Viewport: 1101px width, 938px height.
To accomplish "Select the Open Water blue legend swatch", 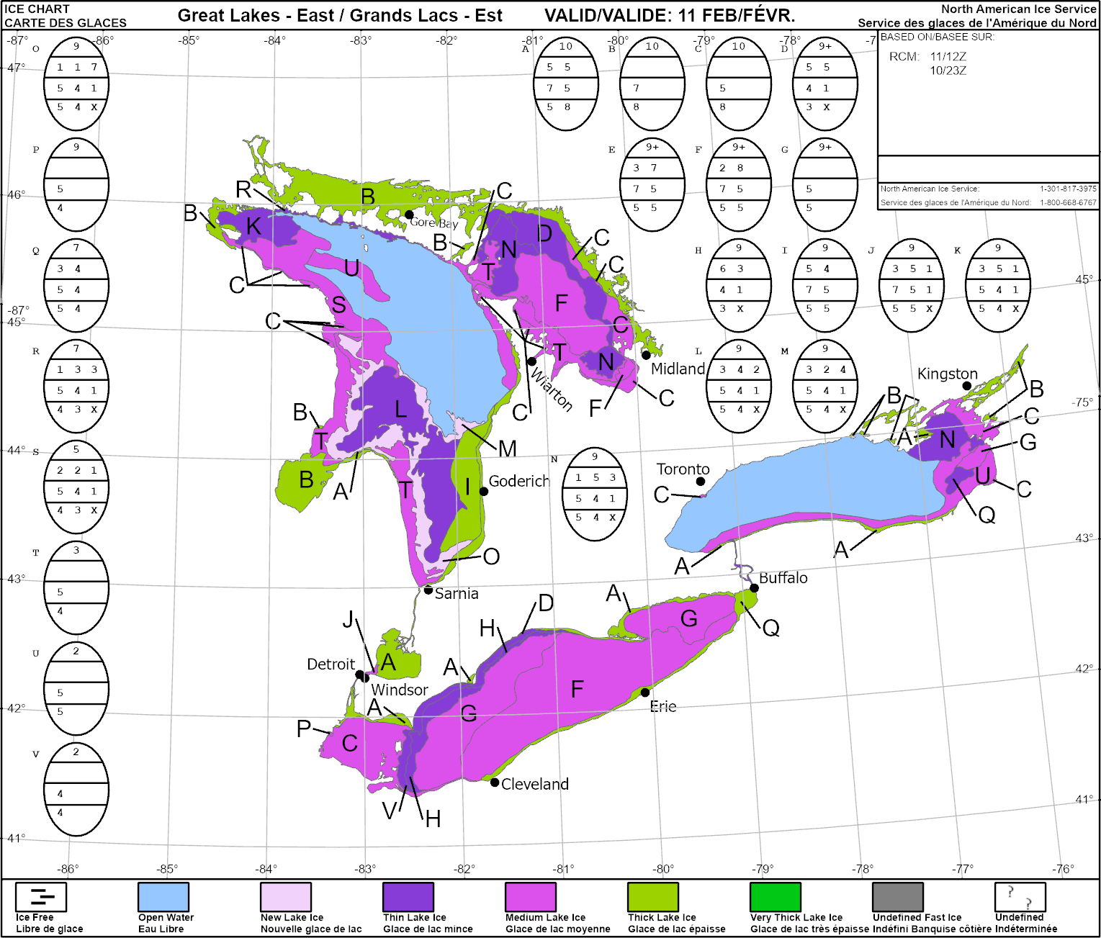I will click(163, 897).
